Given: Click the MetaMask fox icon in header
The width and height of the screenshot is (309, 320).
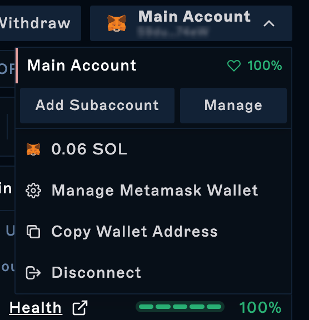Looking at the screenshot, I should tap(117, 23).
